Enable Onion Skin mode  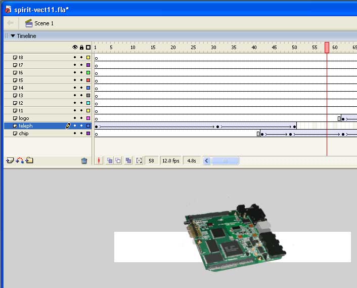click(x=109, y=160)
